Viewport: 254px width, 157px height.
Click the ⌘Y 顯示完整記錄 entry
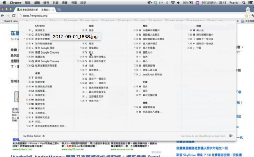point(147,95)
